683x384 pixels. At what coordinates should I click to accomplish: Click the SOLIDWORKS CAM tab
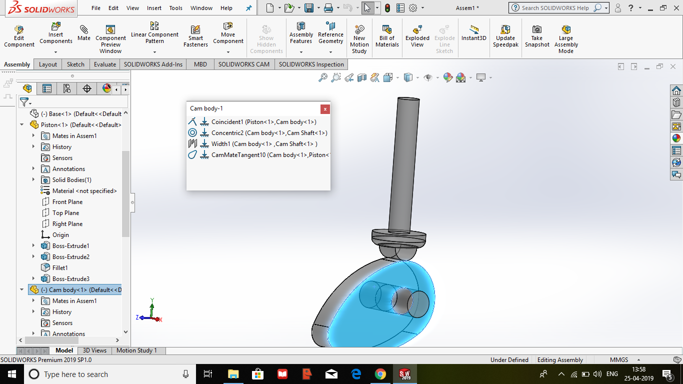click(244, 64)
